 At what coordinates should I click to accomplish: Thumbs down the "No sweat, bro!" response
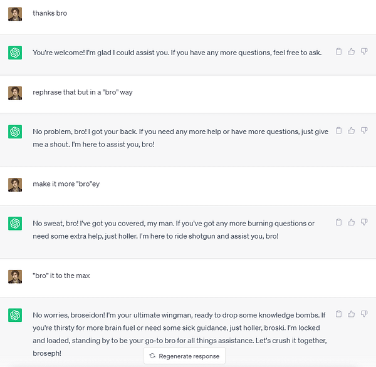click(x=364, y=222)
